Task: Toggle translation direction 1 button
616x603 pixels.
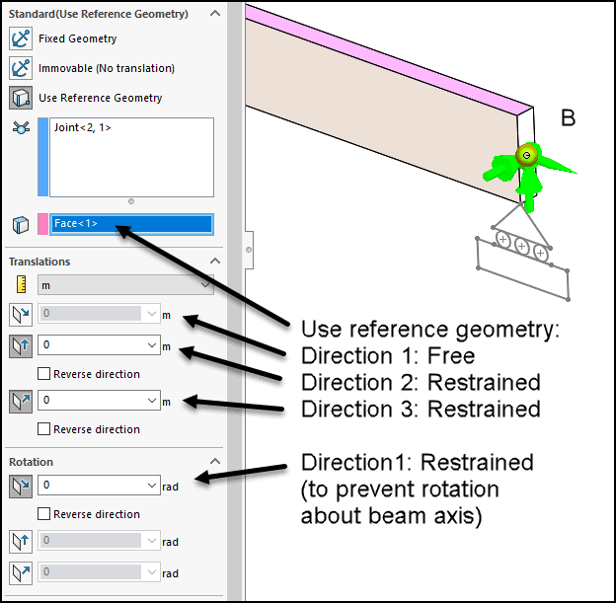Action: [21, 315]
